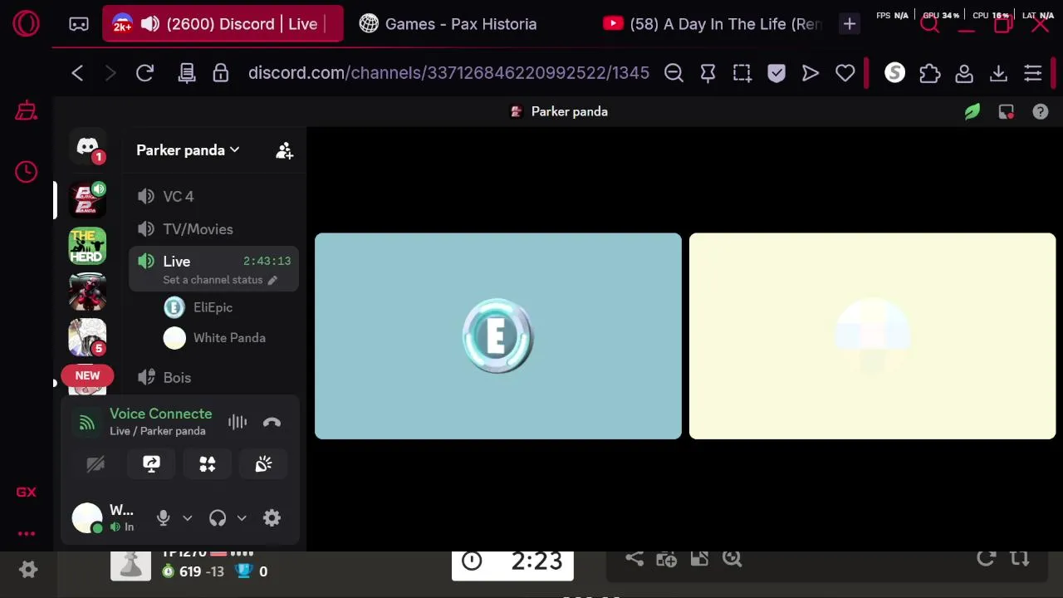Focus EliEpic video tile

(498, 336)
